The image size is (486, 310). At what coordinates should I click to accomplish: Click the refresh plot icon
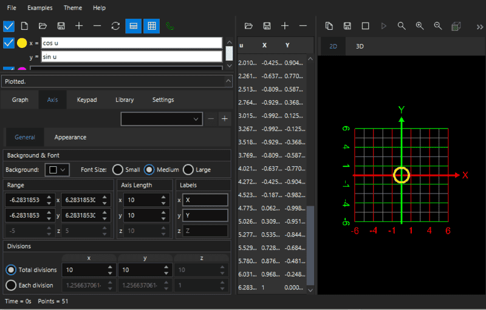(115, 26)
